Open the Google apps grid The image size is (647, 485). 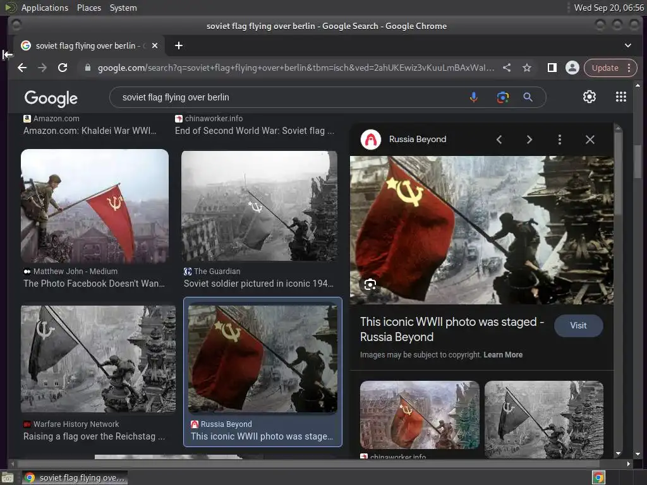621,97
